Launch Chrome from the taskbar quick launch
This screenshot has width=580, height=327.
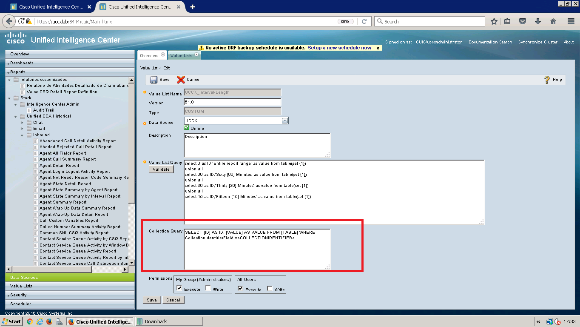[x=29, y=321]
